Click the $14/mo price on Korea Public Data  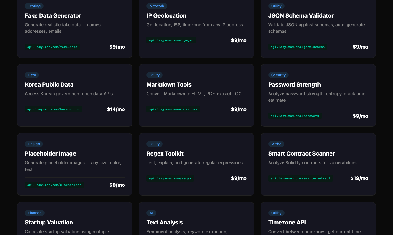[116, 109]
